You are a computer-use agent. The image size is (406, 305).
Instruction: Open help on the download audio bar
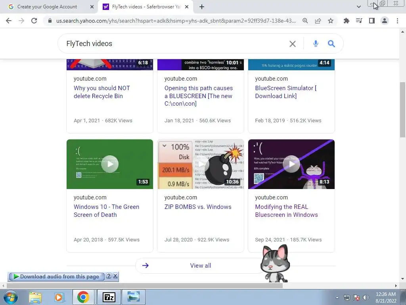click(109, 276)
